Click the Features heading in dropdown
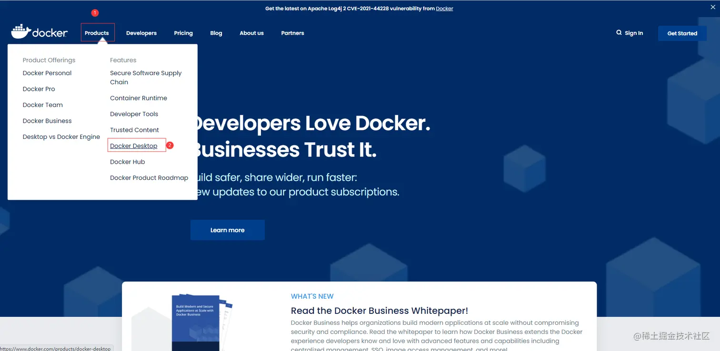This screenshot has height=351, width=720. click(123, 60)
